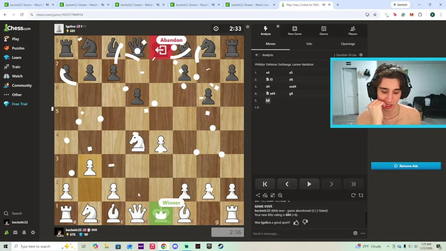Open notifications bell icon
This screenshot has width=446, height=251.
24,233
